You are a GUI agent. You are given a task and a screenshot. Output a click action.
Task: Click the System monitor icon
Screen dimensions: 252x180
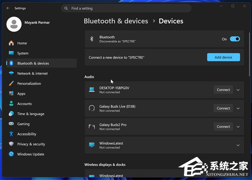tap(11, 53)
